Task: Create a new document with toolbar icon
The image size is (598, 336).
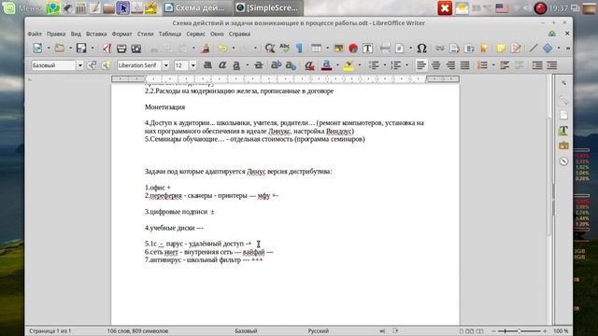Action: 37,48
